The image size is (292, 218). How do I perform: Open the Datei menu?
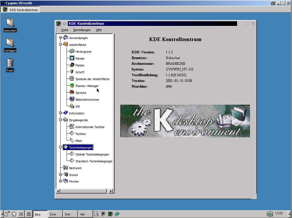pyautogui.click(x=65, y=30)
